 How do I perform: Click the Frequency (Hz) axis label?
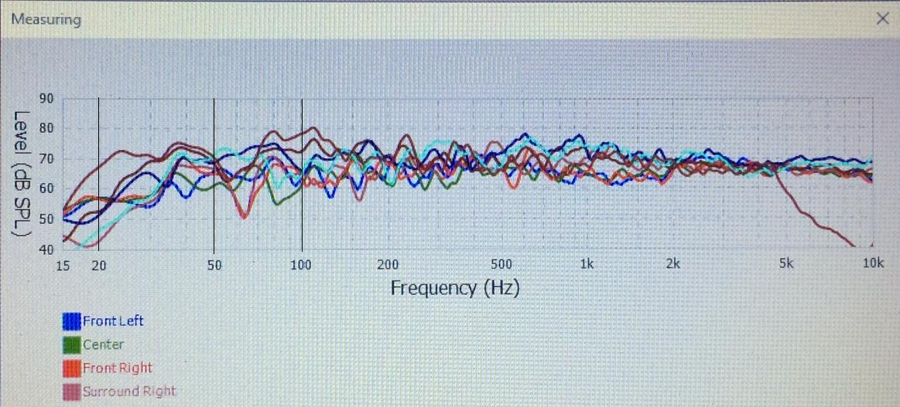(x=454, y=287)
